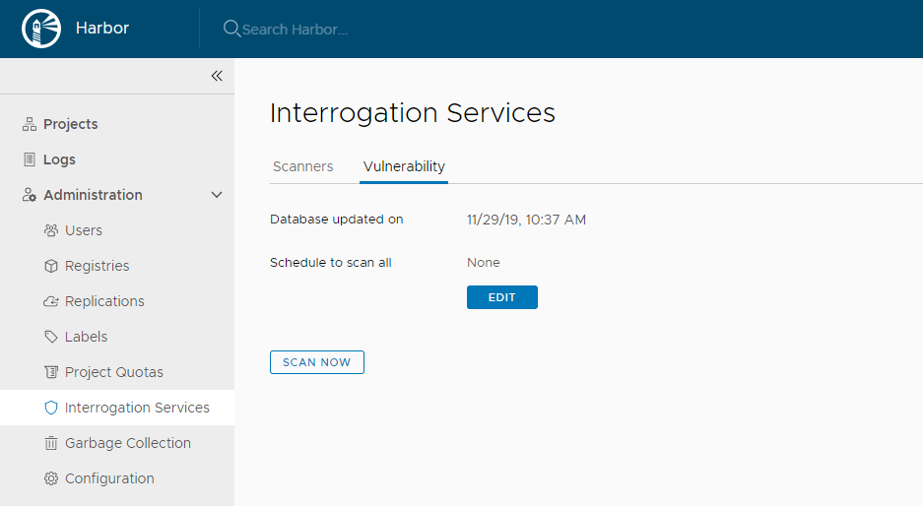The image size is (923, 506).
Task: Collapse the Administration section chevron
Action: [x=217, y=195]
